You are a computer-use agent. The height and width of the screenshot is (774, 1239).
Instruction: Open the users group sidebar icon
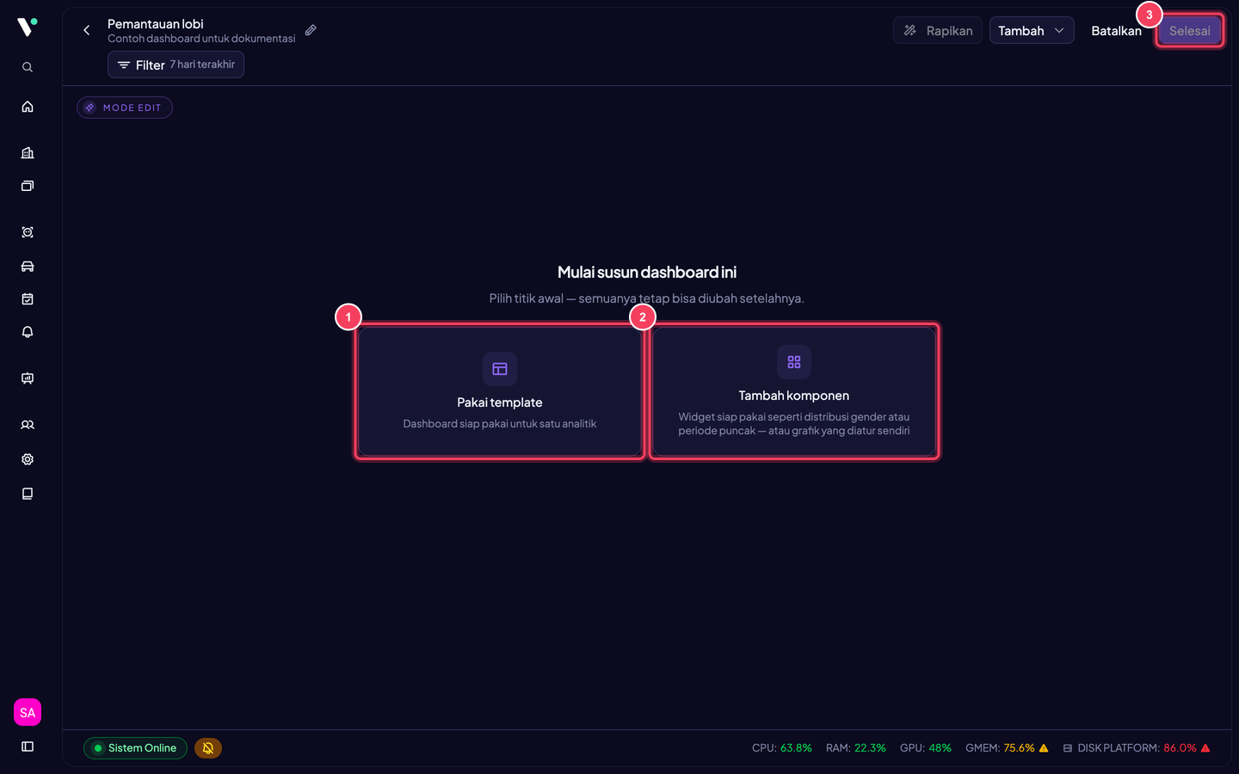click(28, 425)
